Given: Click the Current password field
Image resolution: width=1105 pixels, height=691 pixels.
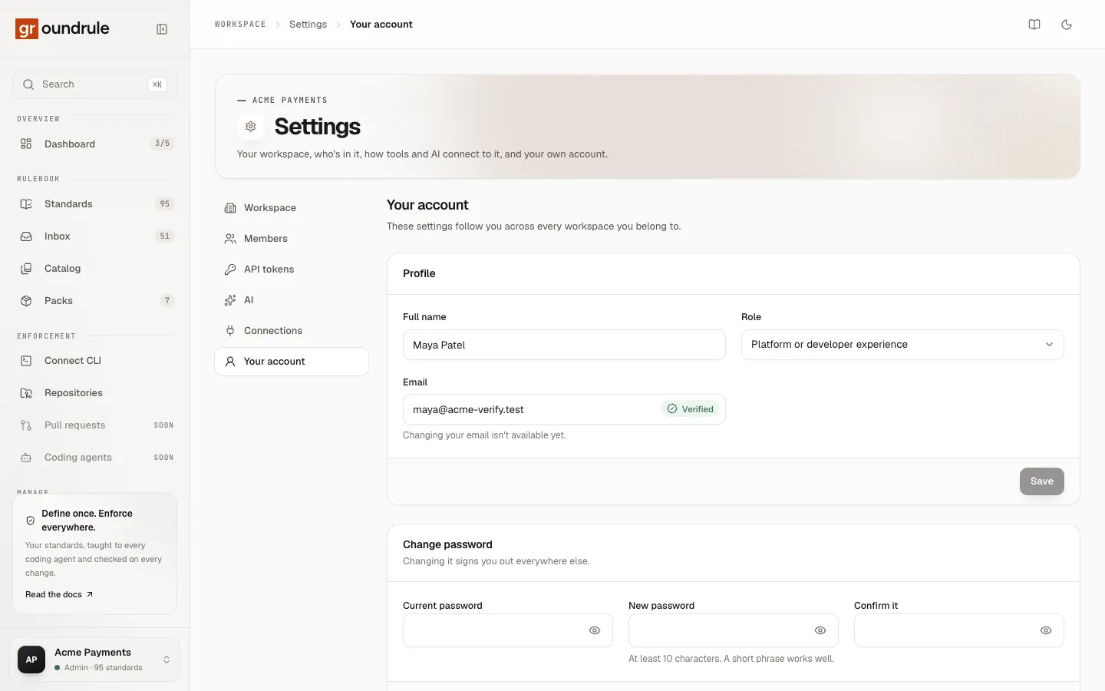Looking at the screenshot, I should point(508,630).
